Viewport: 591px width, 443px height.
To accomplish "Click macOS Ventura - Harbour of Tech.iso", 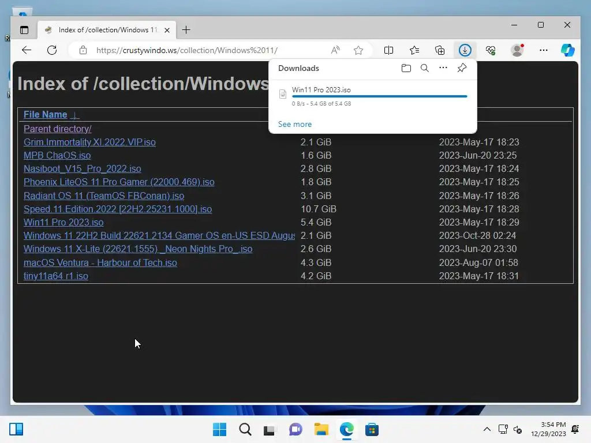I will [100, 262].
